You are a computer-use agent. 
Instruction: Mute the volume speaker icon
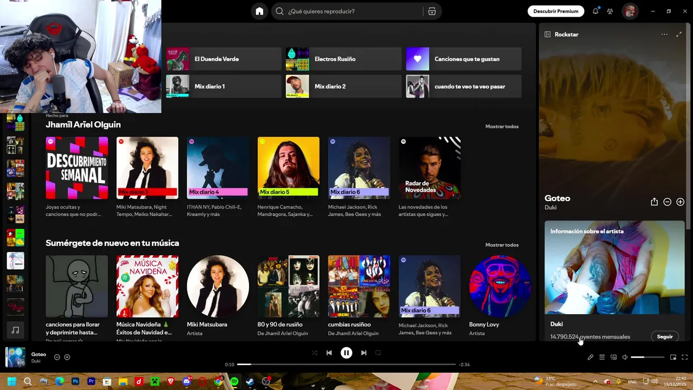625,357
